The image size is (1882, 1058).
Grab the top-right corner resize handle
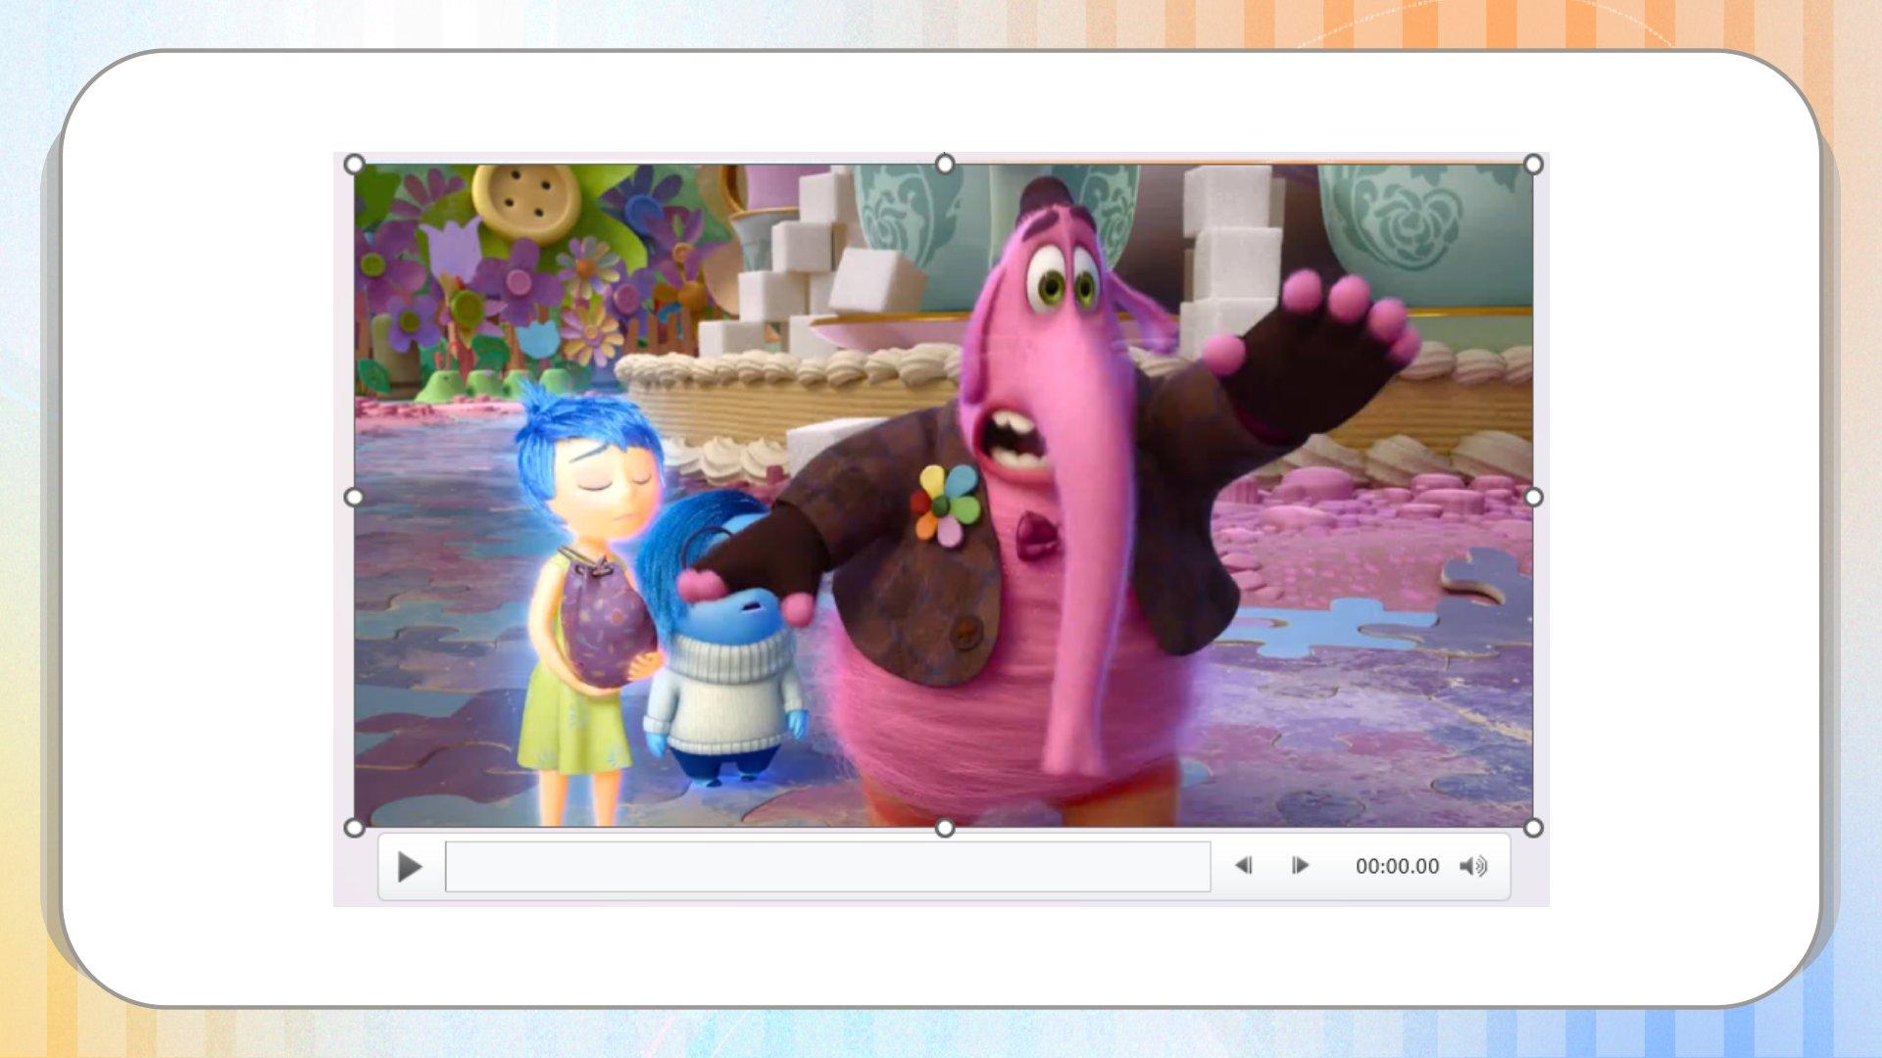click(x=1533, y=165)
